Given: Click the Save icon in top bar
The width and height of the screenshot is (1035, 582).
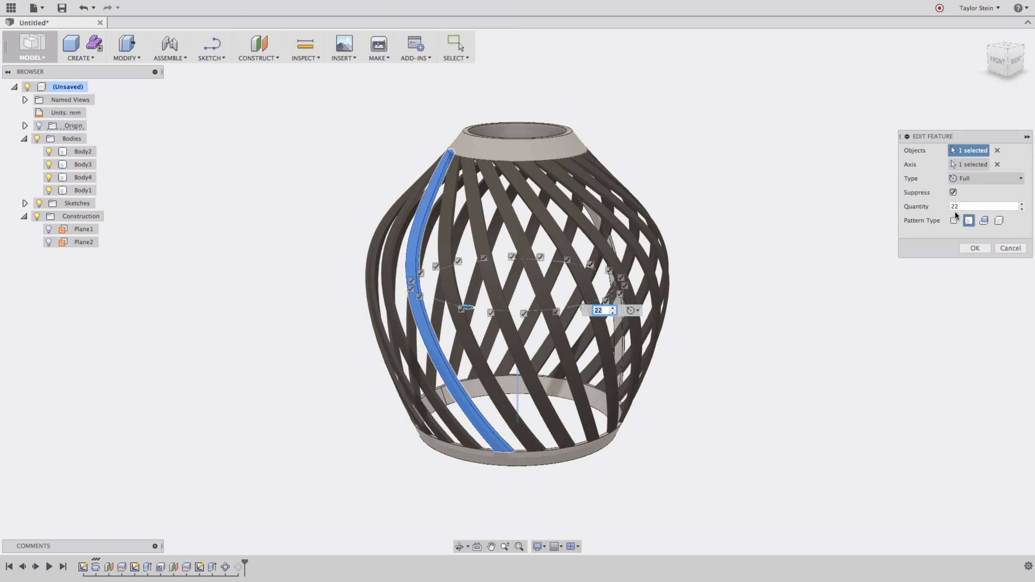Looking at the screenshot, I should click(61, 8).
